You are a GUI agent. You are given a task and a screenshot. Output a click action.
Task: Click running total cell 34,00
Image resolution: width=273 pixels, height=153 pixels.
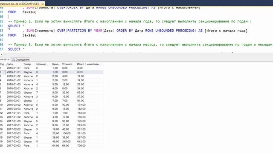click(x=81, y=88)
